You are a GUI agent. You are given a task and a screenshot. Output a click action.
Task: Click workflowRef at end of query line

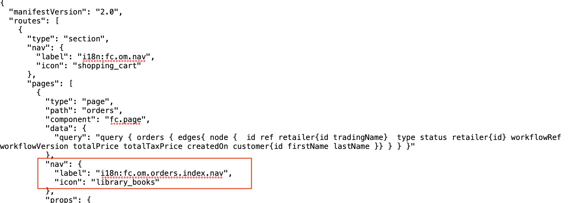[536, 137]
